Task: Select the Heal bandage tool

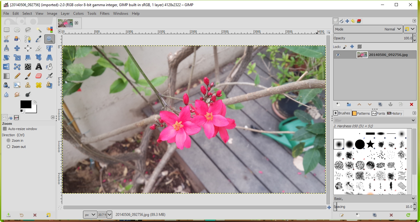Action: click(x=39, y=85)
